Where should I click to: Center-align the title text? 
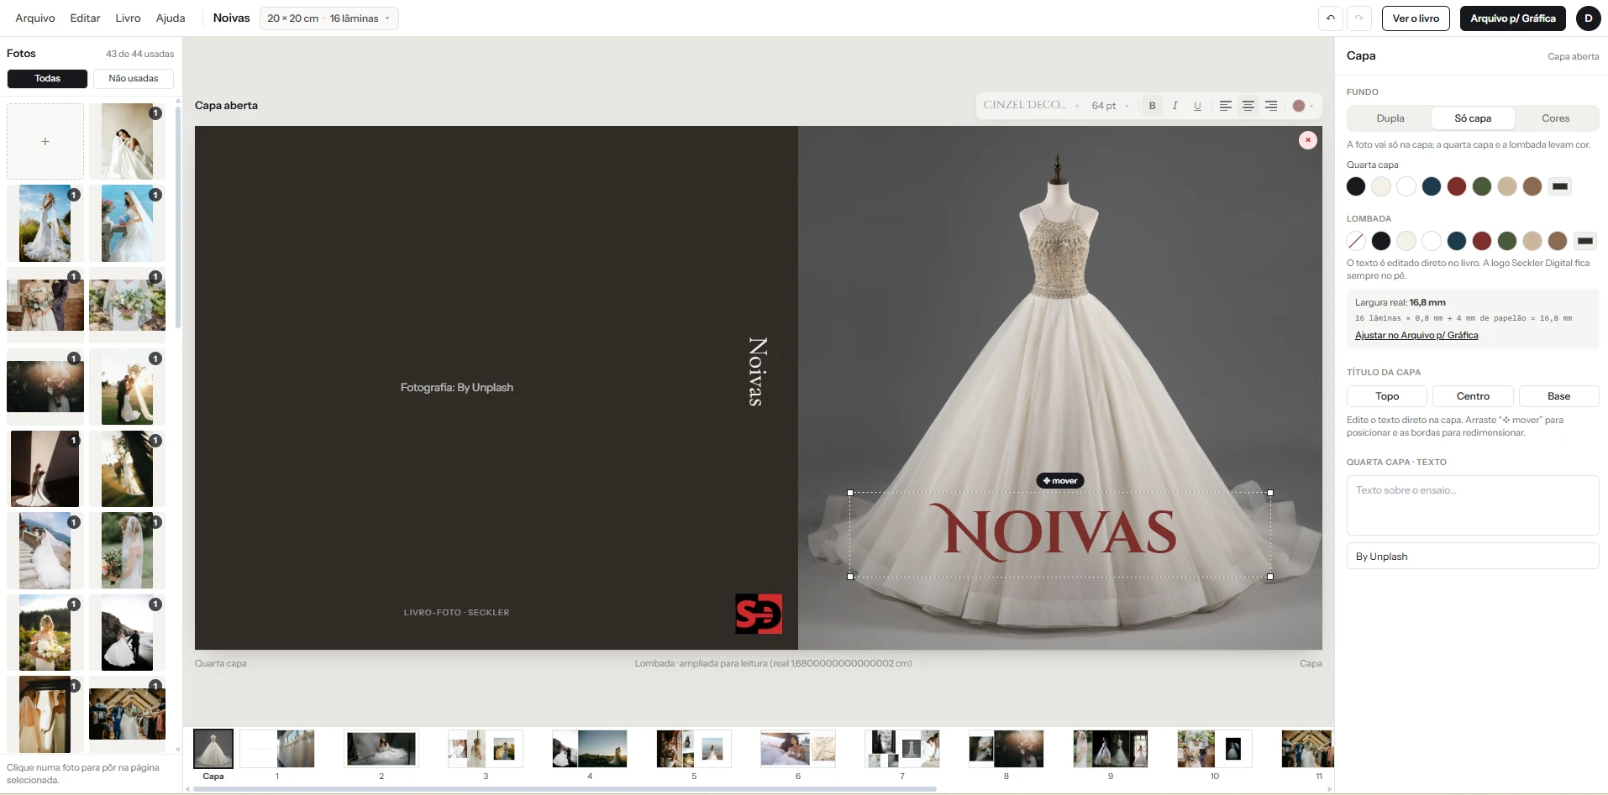tap(1248, 106)
